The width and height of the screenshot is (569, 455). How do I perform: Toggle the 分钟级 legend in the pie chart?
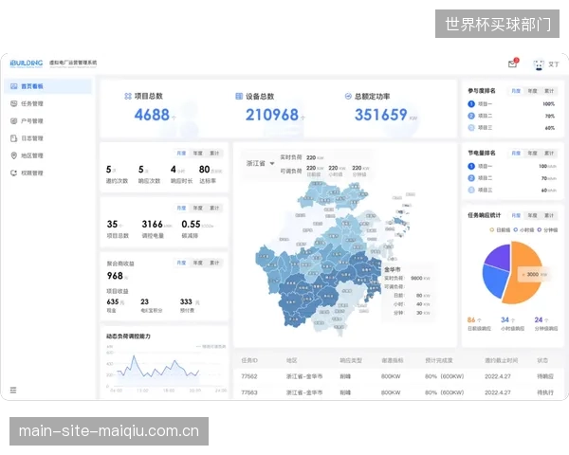click(x=547, y=230)
